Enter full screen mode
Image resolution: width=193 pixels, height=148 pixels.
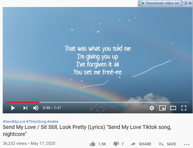(184, 108)
